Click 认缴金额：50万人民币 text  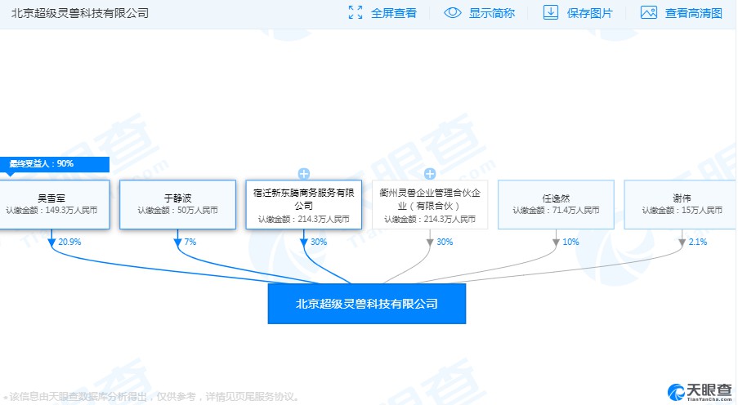tap(177, 211)
